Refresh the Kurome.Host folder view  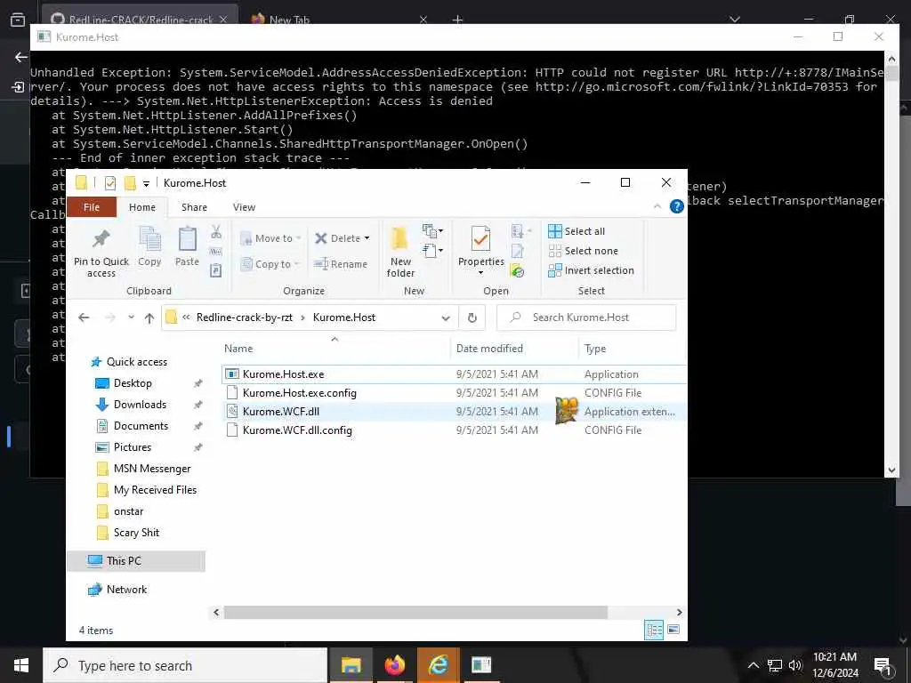[472, 317]
